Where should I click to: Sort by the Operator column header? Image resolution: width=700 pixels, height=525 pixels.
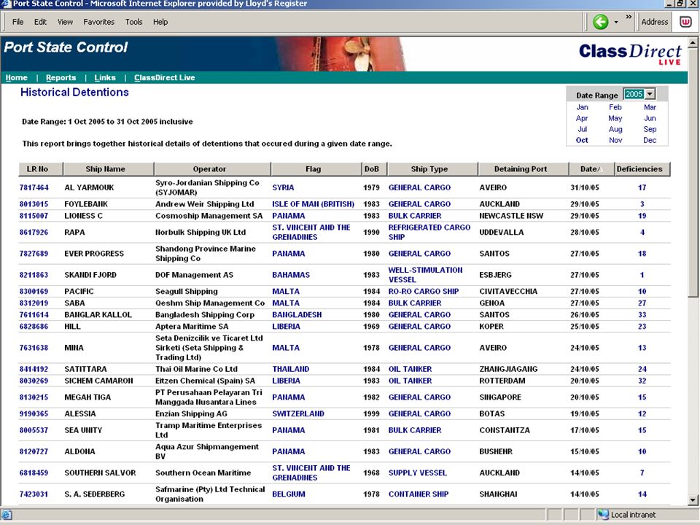click(212, 169)
